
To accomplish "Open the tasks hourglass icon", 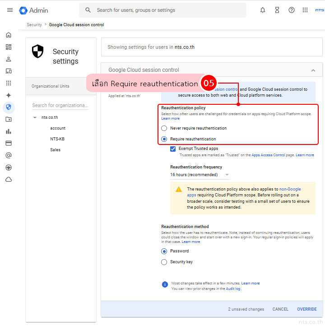I will [x=277, y=10].
